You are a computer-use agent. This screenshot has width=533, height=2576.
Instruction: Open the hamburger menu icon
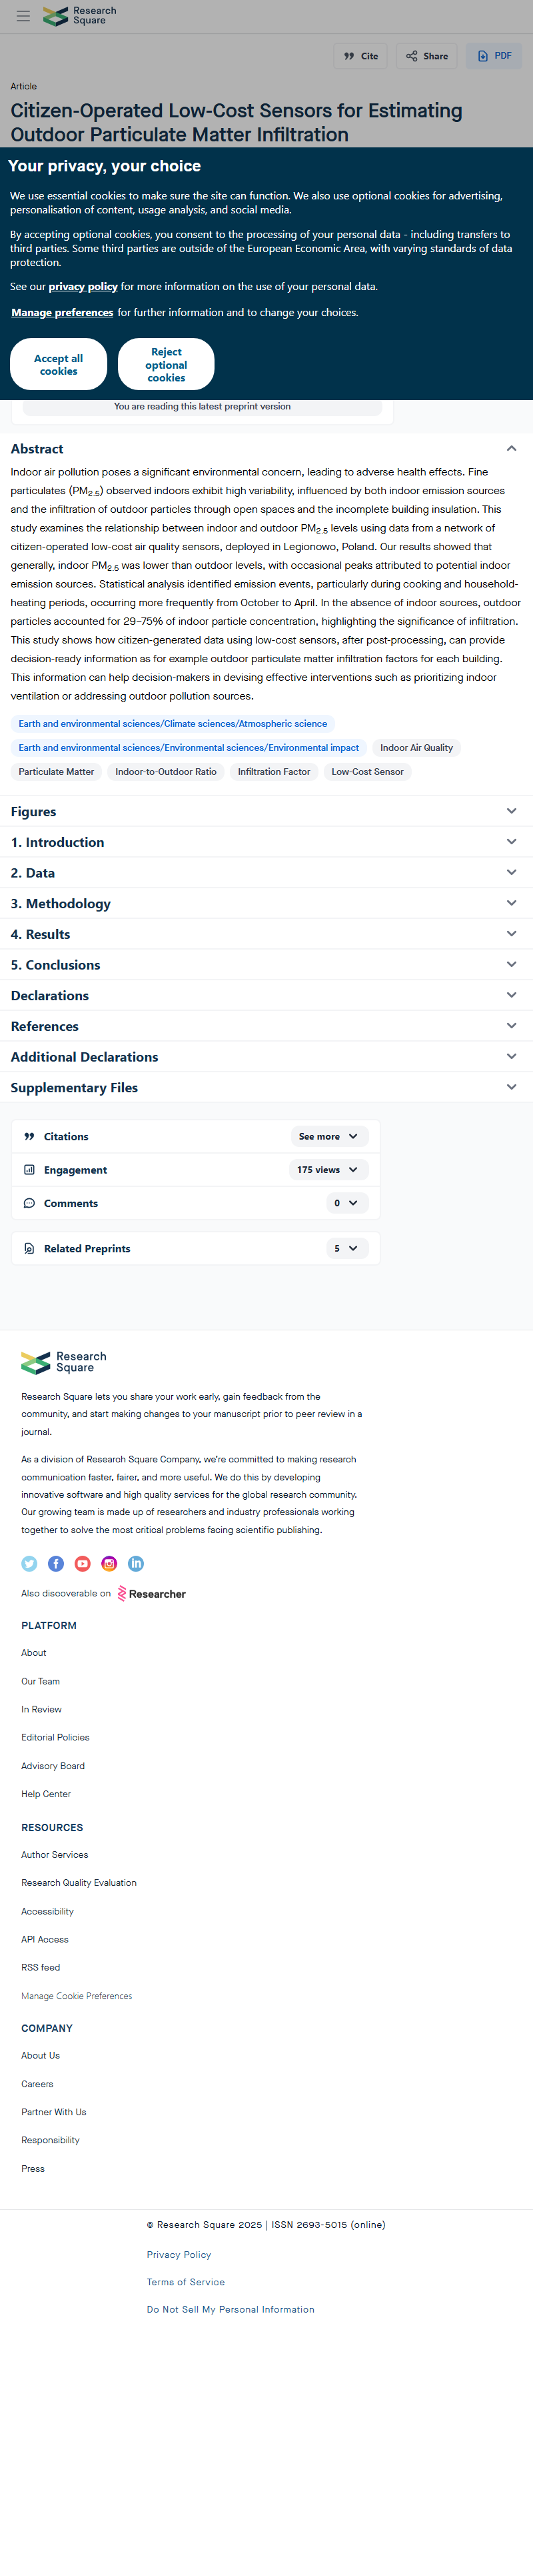(x=23, y=16)
